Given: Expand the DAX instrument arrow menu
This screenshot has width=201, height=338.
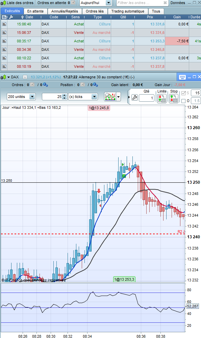Looking at the screenshot, I should click(8, 77).
